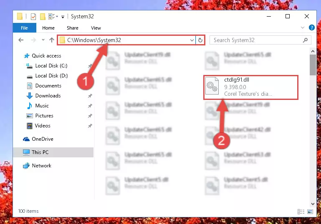Click the scrollbar up arrow
Image resolution: width=321 pixels, height=224 pixels.
tap(313, 51)
